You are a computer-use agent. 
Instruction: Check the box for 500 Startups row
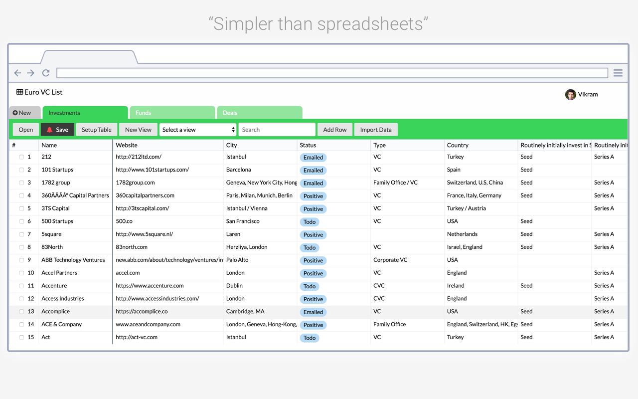click(x=21, y=221)
